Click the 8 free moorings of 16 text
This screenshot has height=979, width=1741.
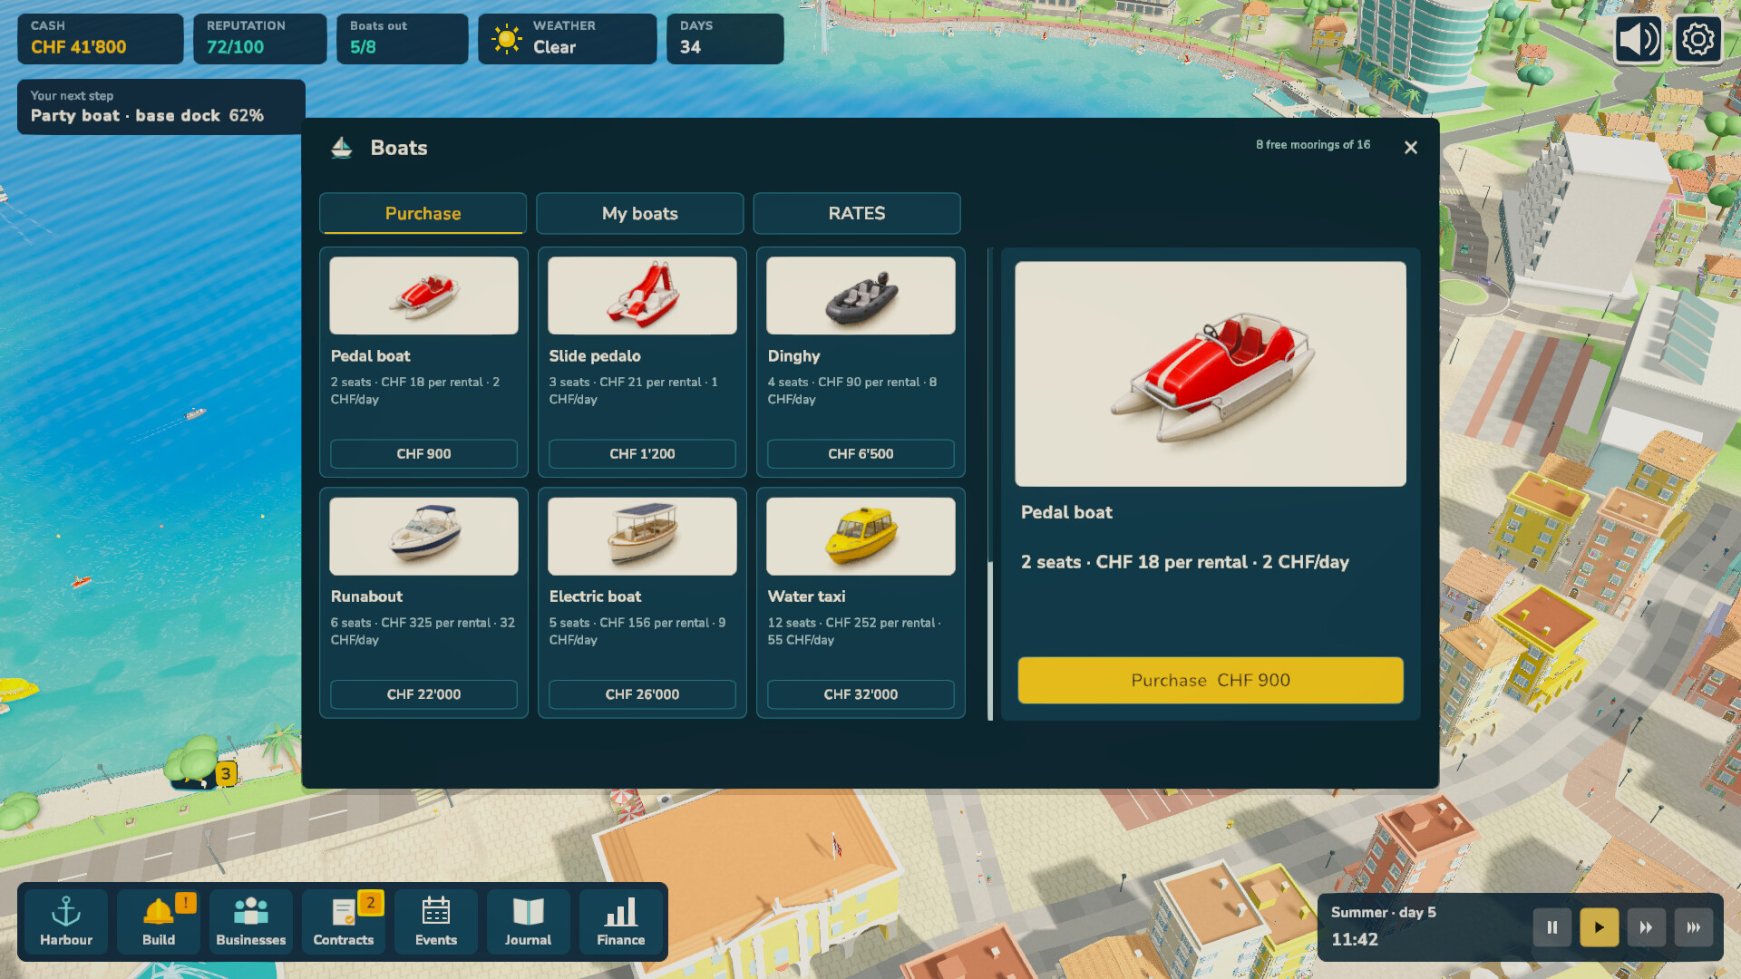1313,145
